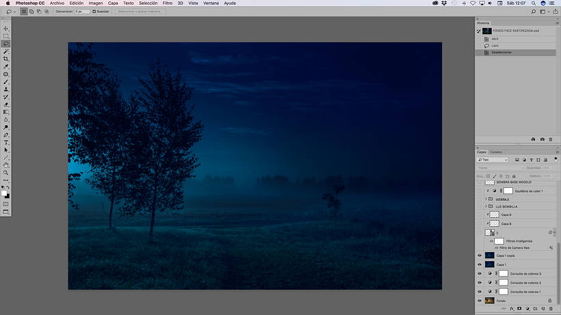Open the Tipo layer filter dropdown
Screen dimensions: 561x315
click(x=493, y=160)
